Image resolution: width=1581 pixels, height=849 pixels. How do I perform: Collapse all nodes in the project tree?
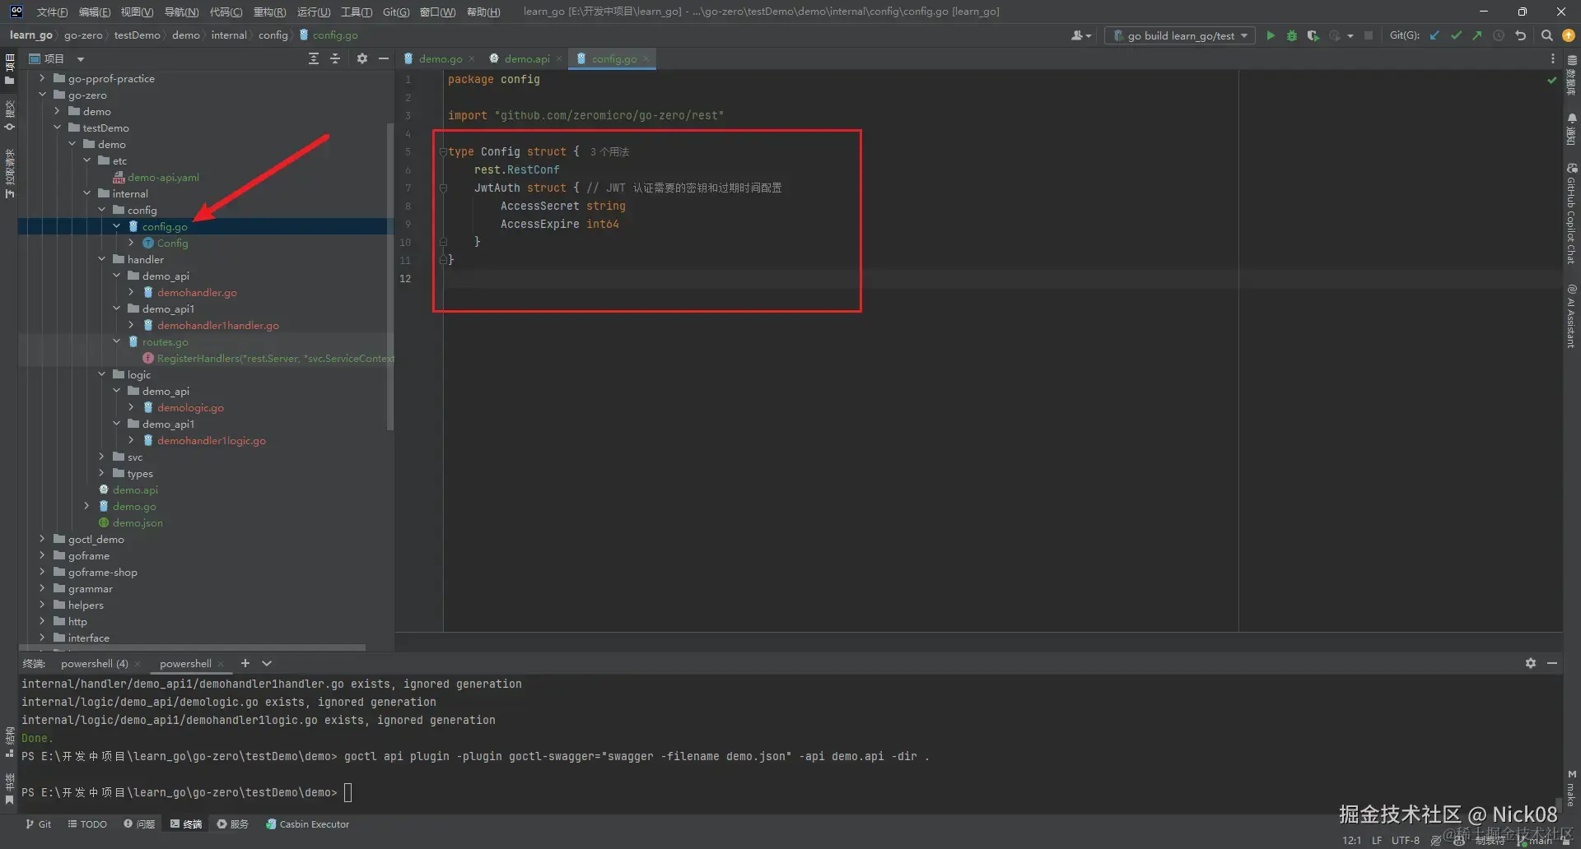335,58
